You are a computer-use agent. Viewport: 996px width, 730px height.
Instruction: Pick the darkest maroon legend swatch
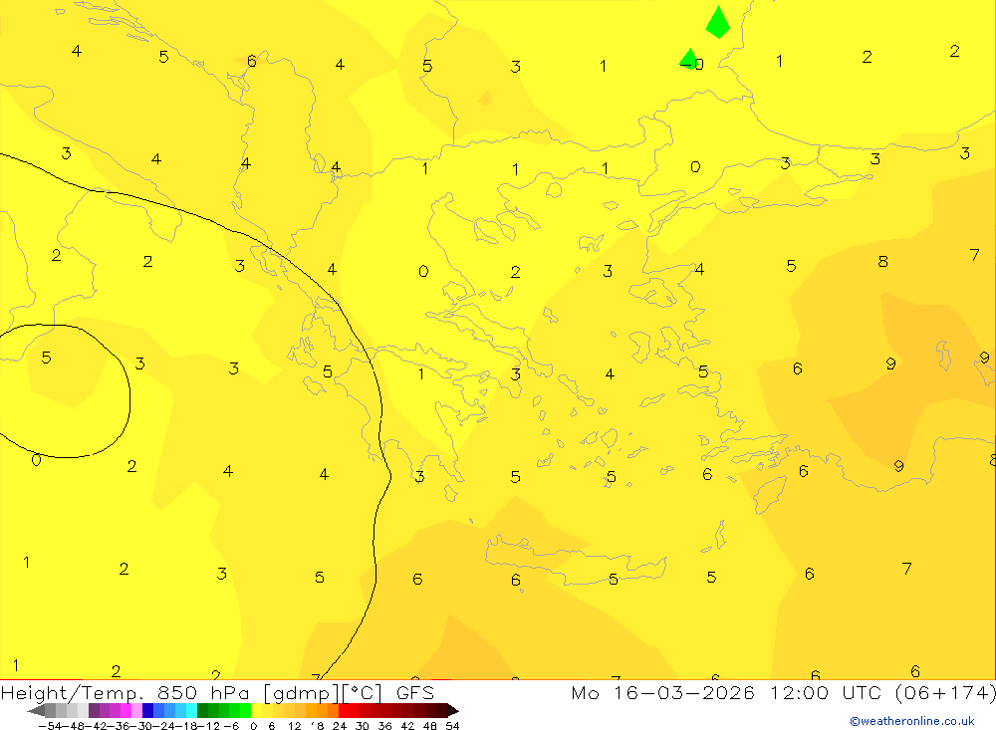441,710
